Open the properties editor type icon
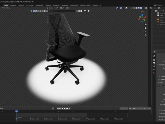165x124 pixels. tap(155, 52)
